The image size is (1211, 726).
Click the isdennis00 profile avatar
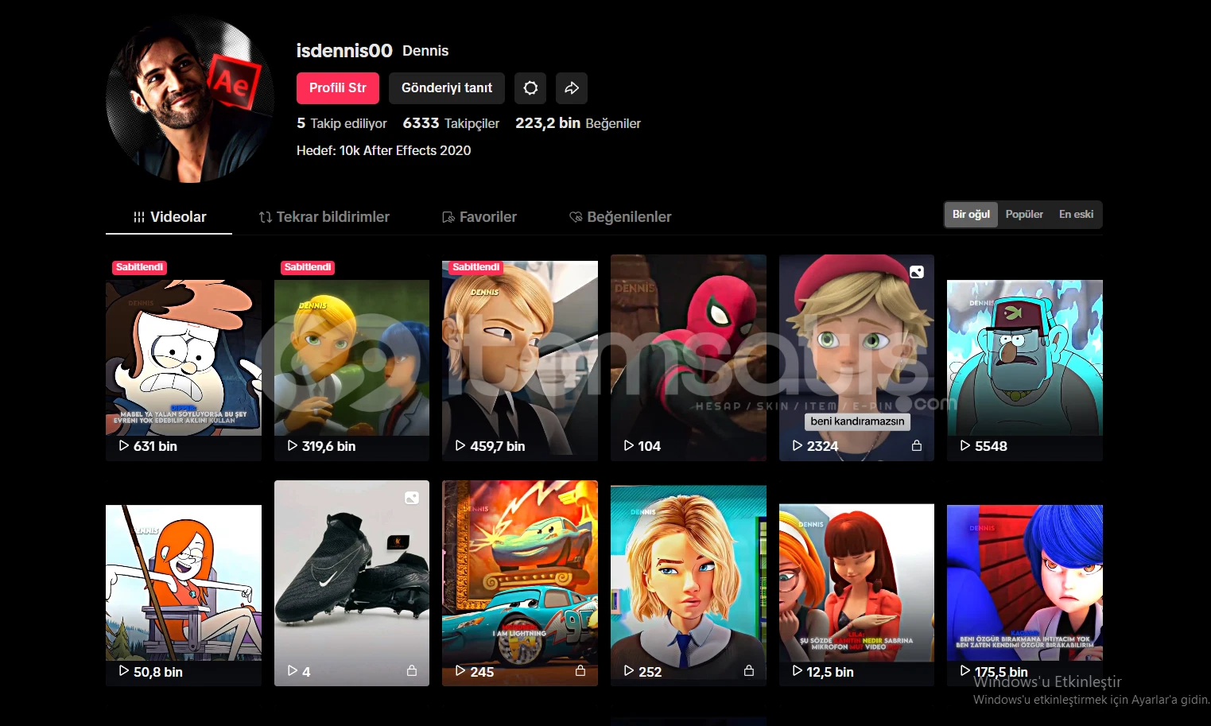190,99
